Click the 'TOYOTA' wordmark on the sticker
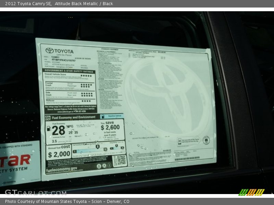The width and height of the screenshot is (274, 205). click(64, 51)
